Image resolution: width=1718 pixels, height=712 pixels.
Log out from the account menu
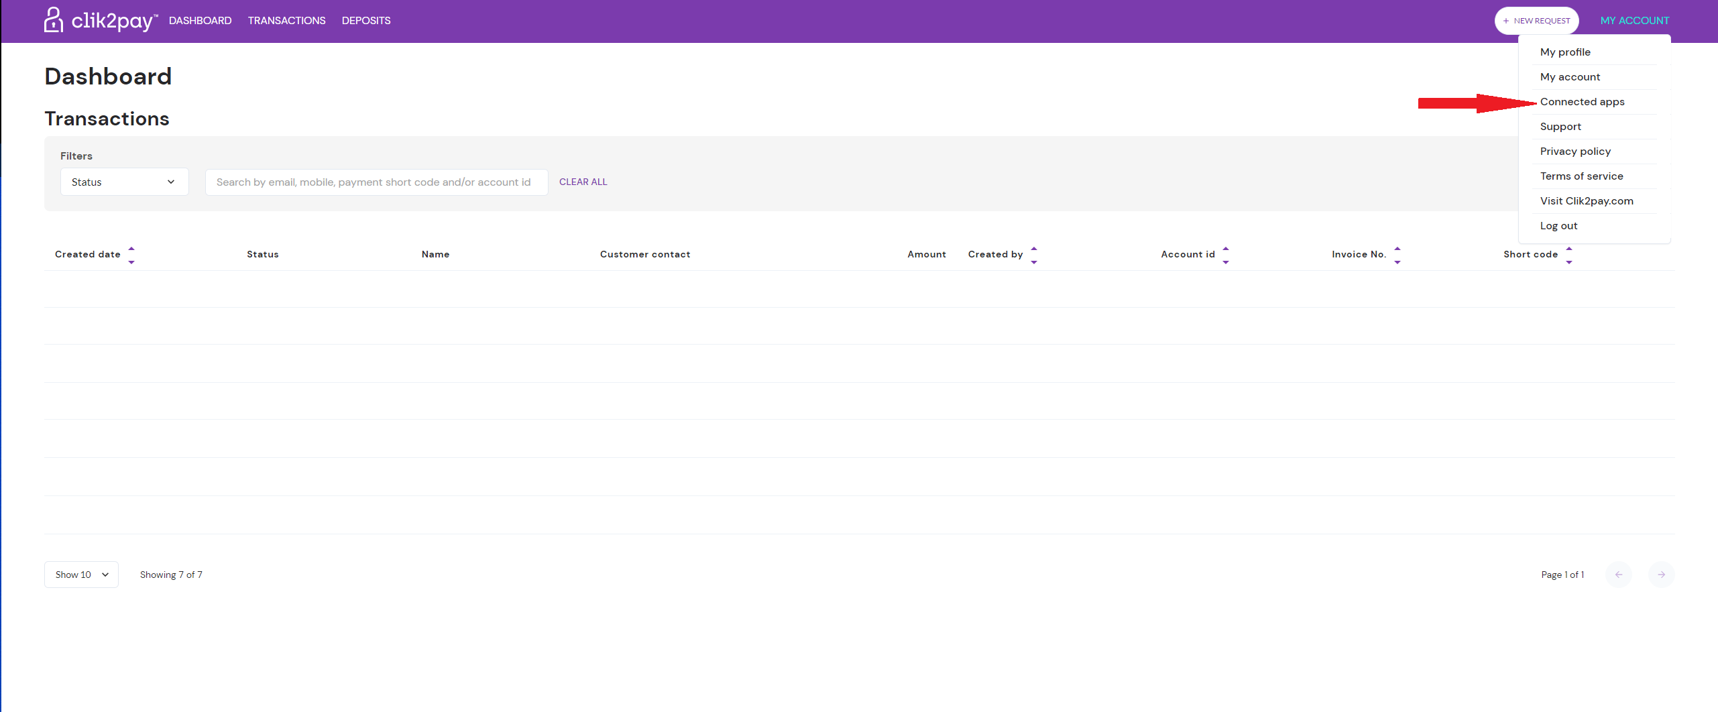[1558, 226]
